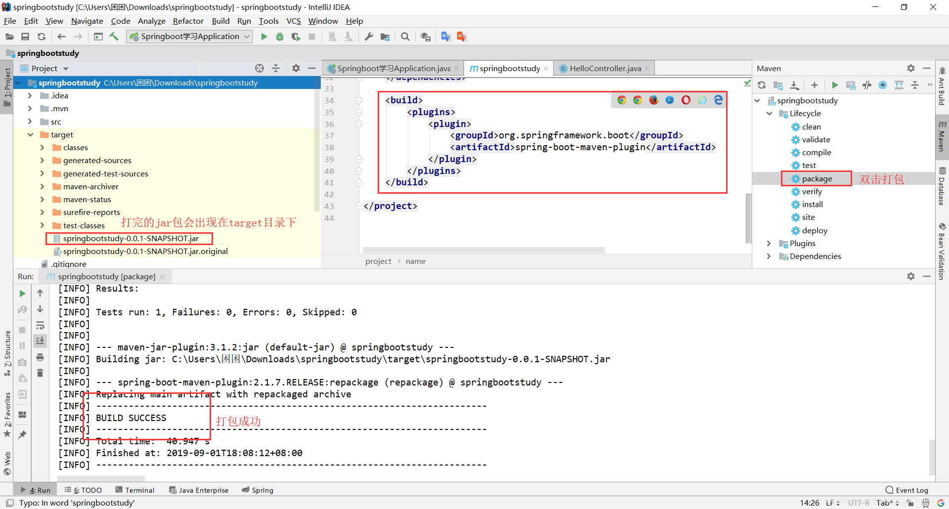The image size is (949, 509).
Task: Select the install lifecycle goal
Action: click(812, 204)
